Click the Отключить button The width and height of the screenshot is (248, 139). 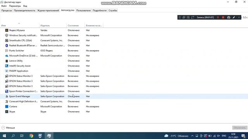pos(239,128)
